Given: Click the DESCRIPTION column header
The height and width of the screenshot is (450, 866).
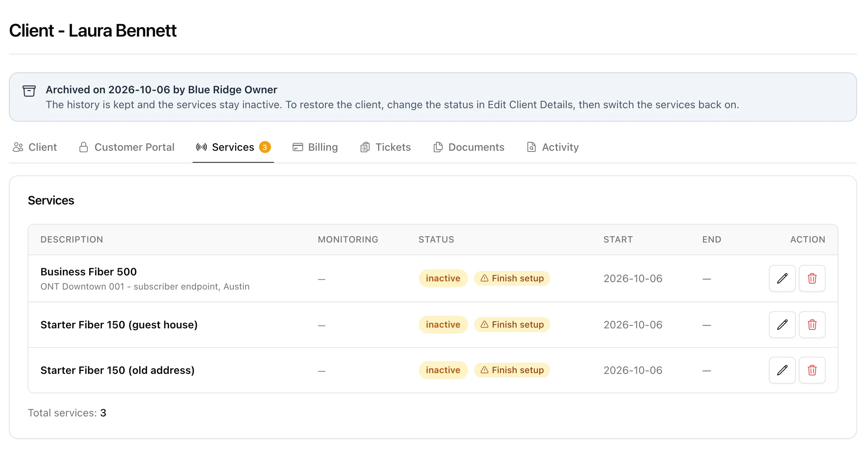Looking at the screenshot, I should click(72, 240).
